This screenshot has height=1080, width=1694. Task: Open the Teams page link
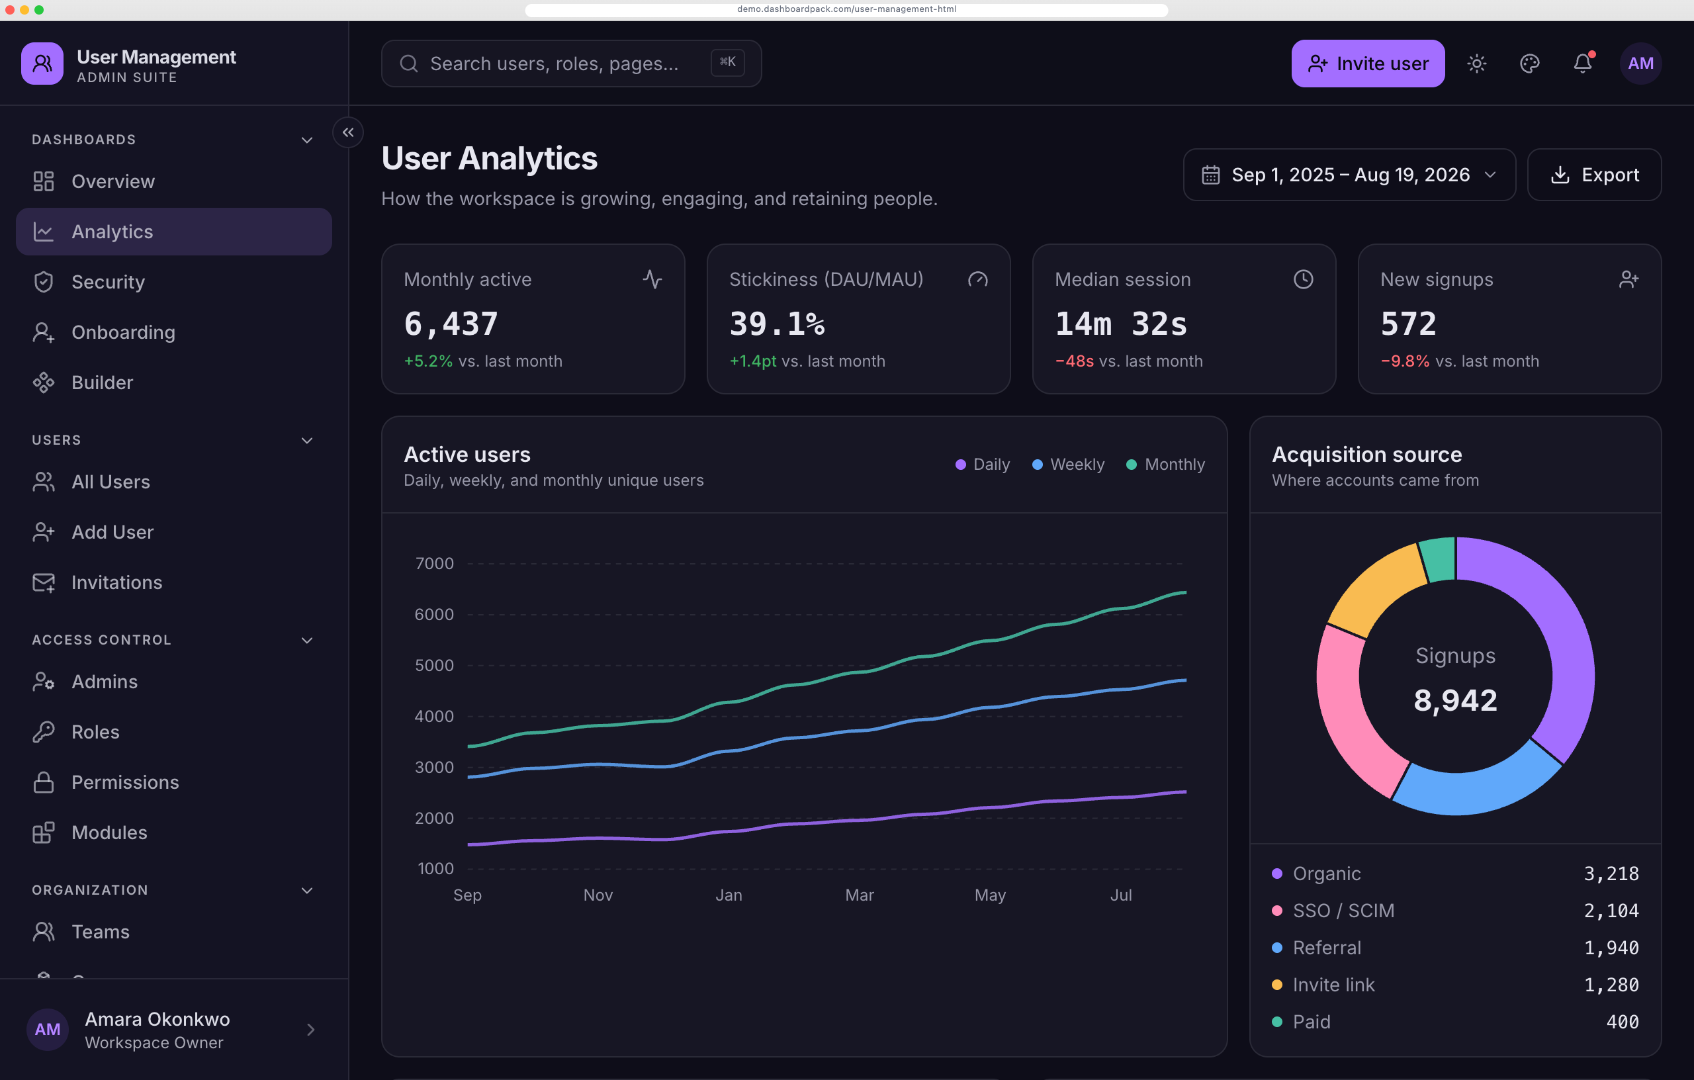click(174, 932)
